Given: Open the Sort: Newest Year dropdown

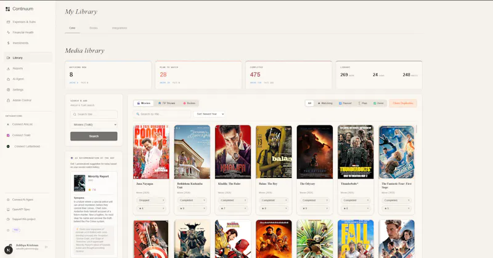Looking at the screenshot, I should click(x=209, y=114).
